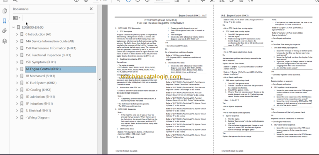319x155 pixels.
Task: Expand the 1F Induction bookmark
Action: click(17, 104)
